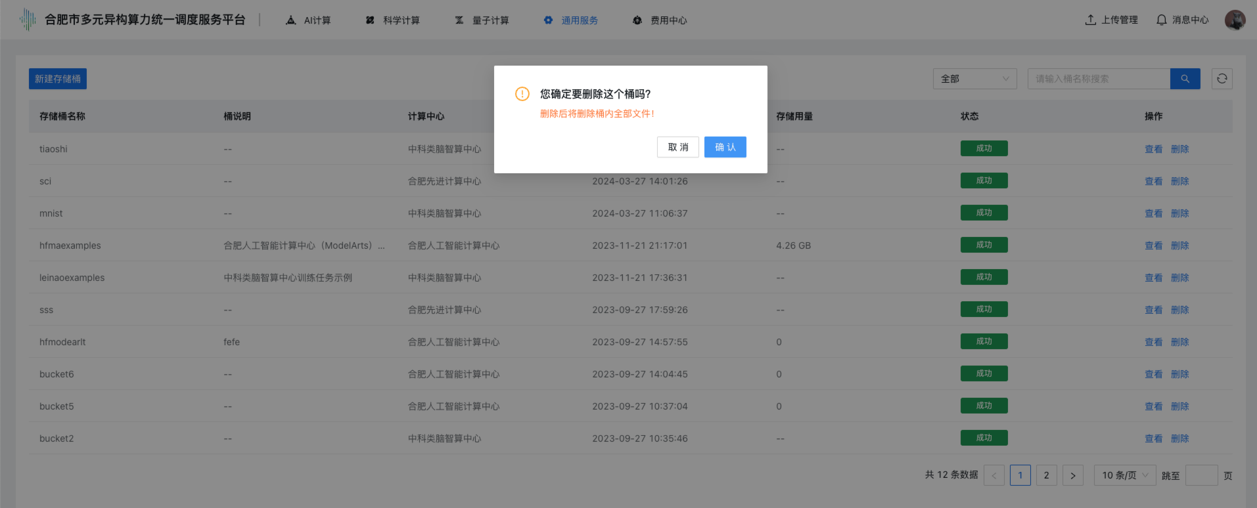Open the 科学计算 menu
The height and width of the screenshot is (508, 1257).
coord(393,20)
